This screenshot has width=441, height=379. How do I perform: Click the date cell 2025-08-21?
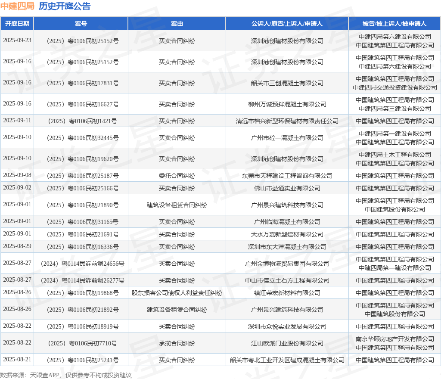pyautogui.click(x=17, y=359)
